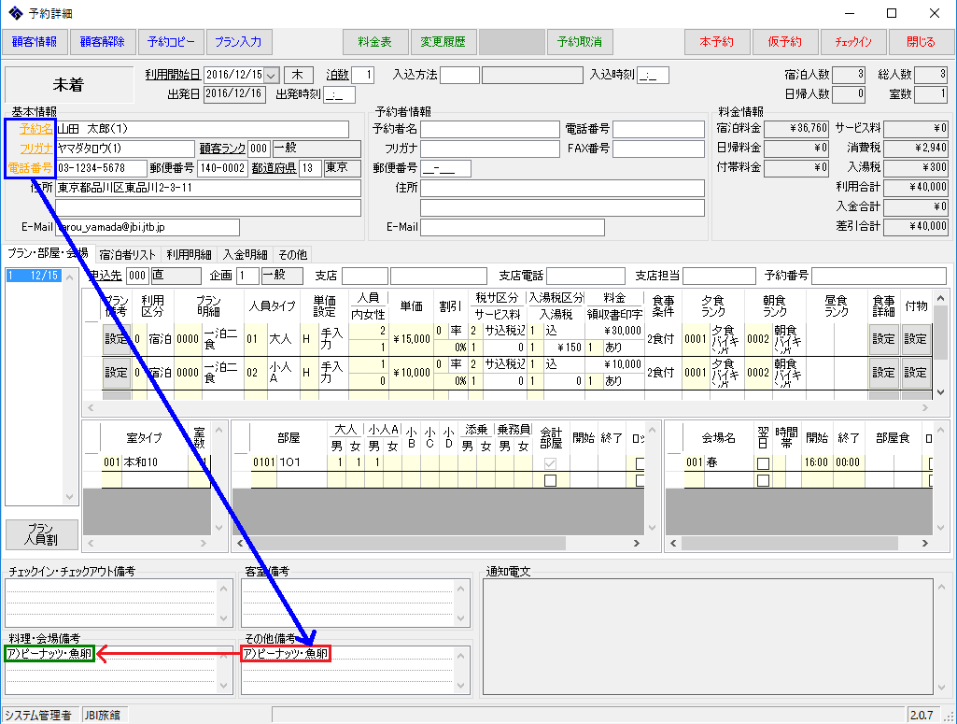Click the 入込時刻 time field
957x724 pixels.
[653, 75]
